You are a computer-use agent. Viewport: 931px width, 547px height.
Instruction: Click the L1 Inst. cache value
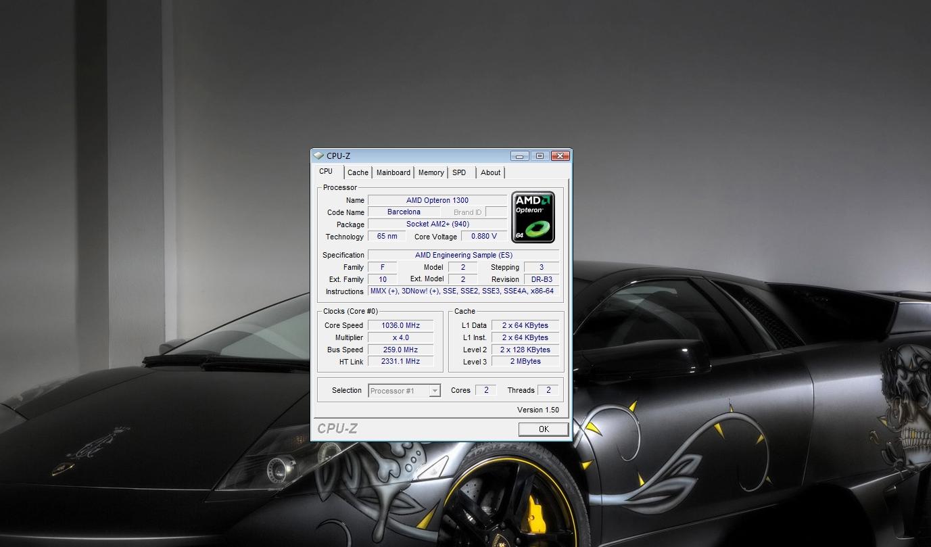click(x=525, y=337)
